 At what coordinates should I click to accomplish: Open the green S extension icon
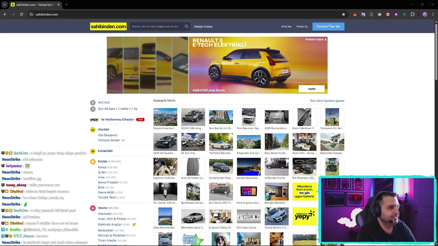point(371,14)
